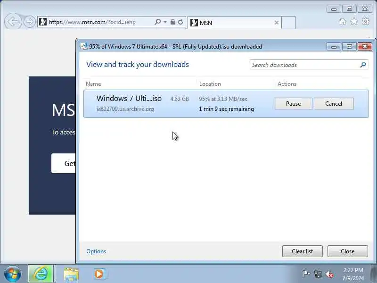
Task: Close the View Downloads window with X
Action: pyautogui.click(x=365, y=46)
